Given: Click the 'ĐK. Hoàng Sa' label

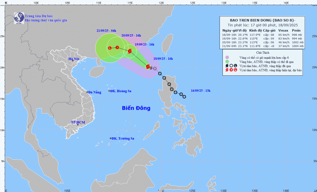Looking at the screenshot, I should tap(121, 91).
